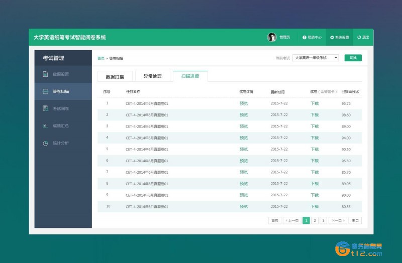
Task: Click the 首页 breadcrumb link
Action: 101,58
